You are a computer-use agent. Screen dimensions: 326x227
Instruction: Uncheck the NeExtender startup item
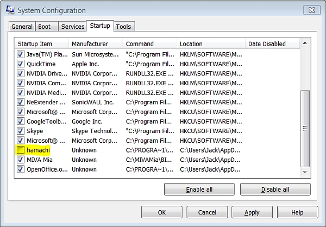[21, 102]
